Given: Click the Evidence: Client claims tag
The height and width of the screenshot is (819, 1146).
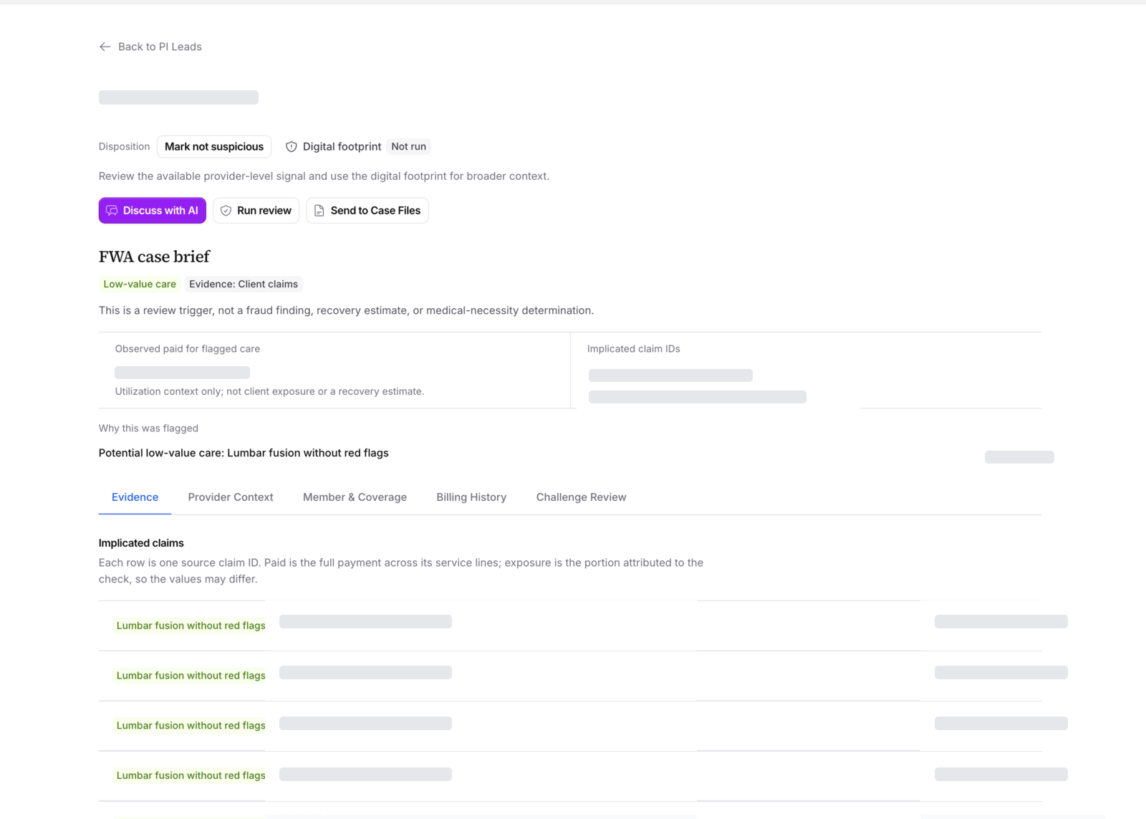Looking at the screenshot, I should (244, 284).
